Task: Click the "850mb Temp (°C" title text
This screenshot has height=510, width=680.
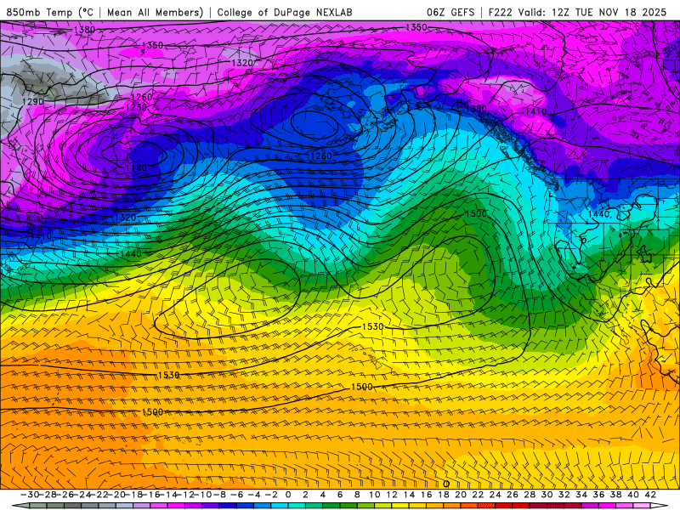Action: pos(49,12)
